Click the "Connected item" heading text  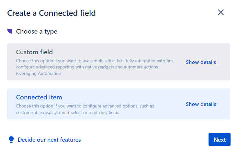tap(39, 97)
